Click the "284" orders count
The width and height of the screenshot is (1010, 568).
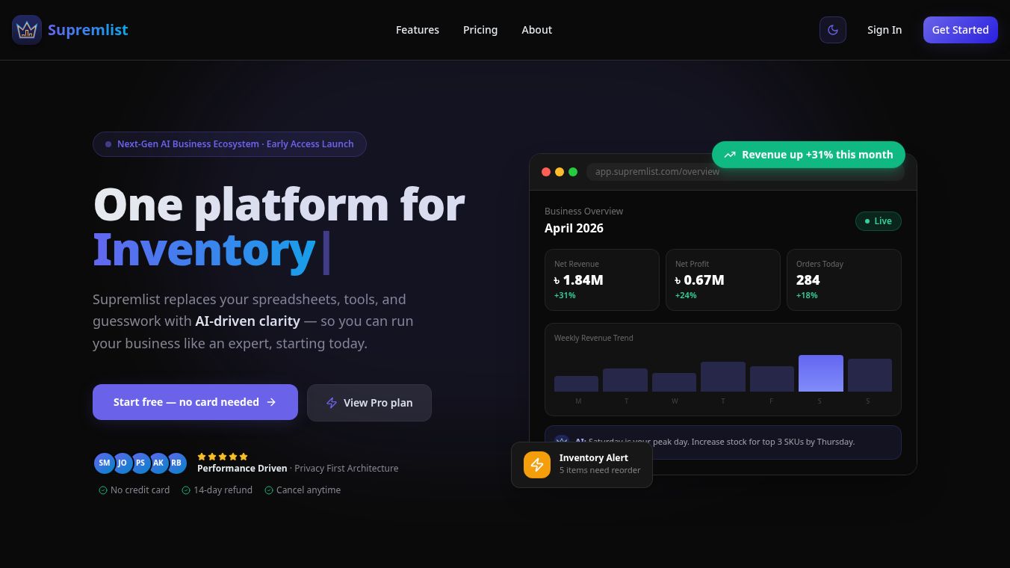pos(808,280)
